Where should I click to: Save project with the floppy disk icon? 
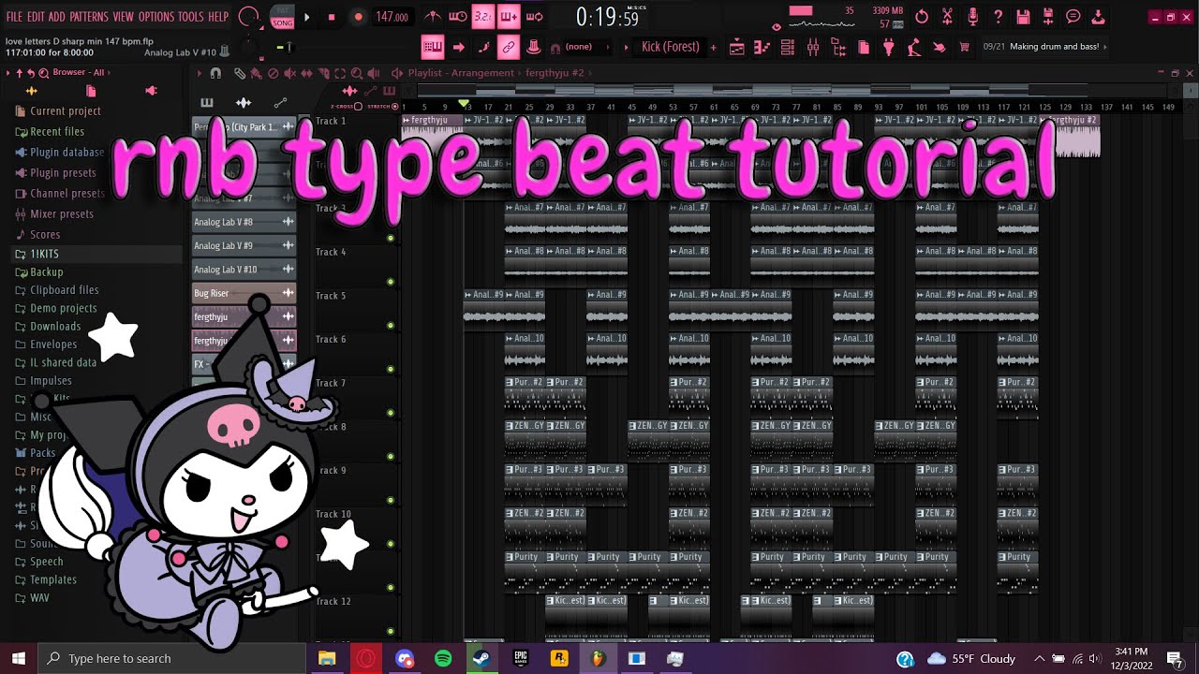point(1023,17)
